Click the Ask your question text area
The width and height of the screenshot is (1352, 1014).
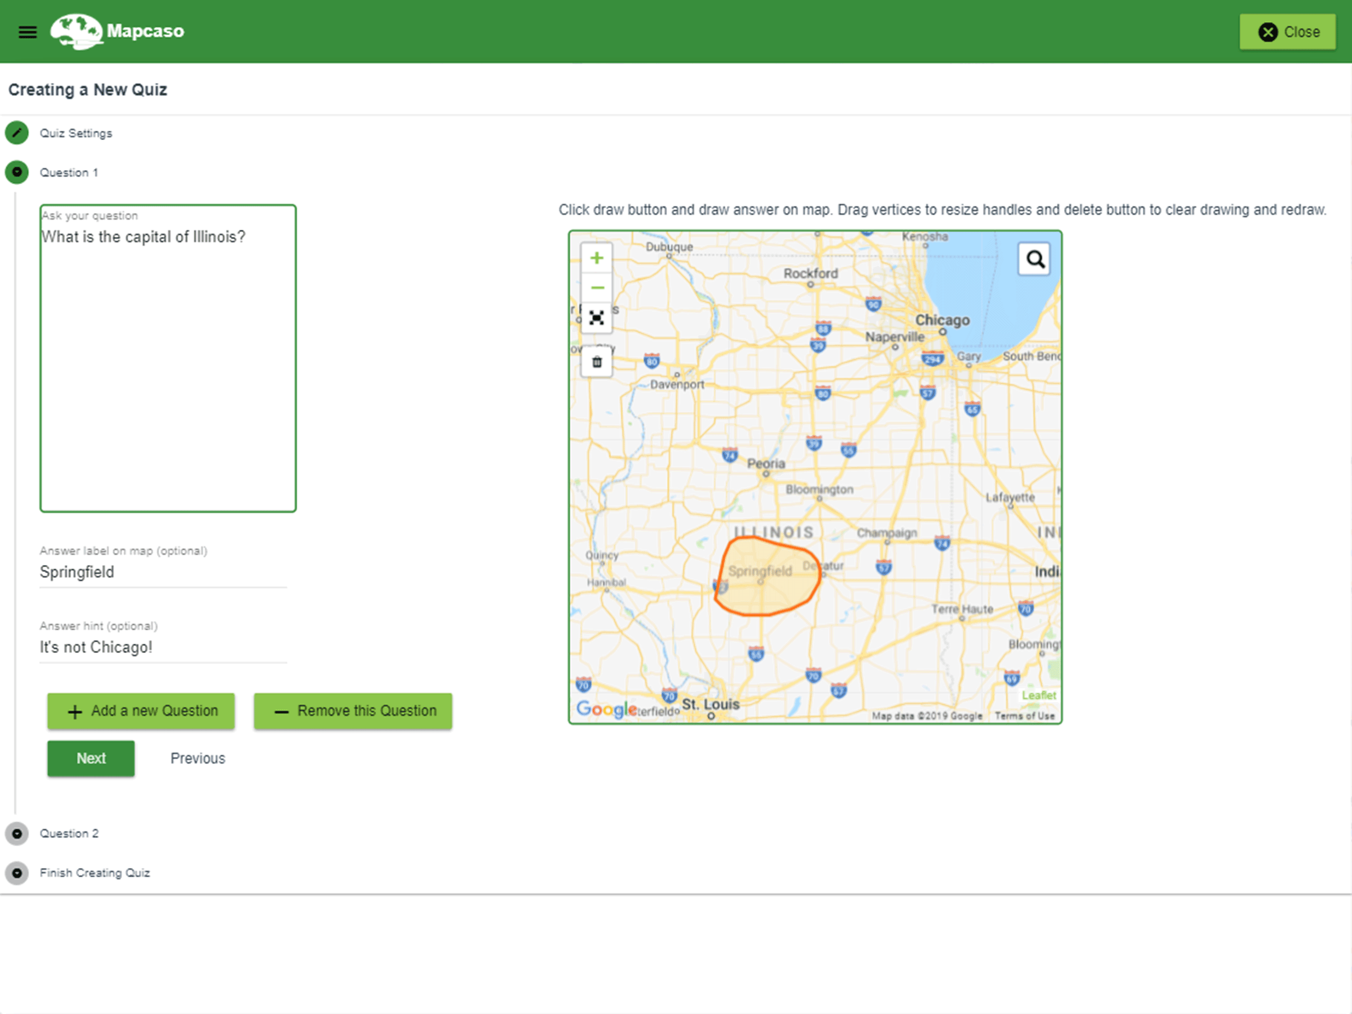(168, 358)
